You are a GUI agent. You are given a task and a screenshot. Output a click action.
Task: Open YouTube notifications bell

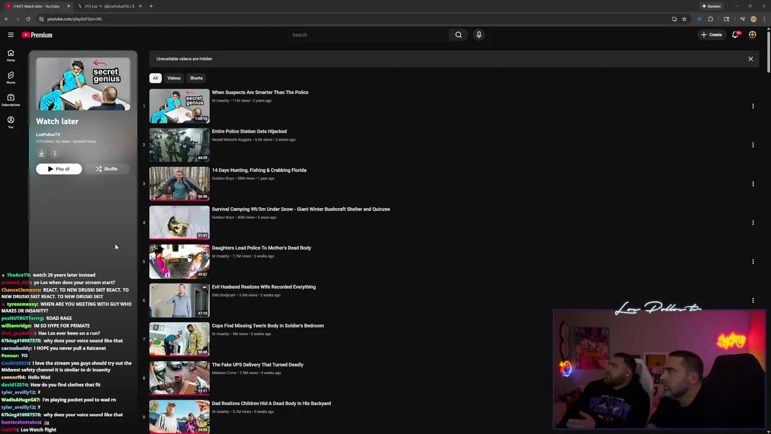pyautogui.click(x=735, y=35)
